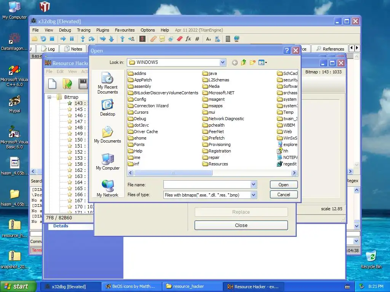Click the x32dbg [Elevated] taskbar button
Screen dimensions: 390x292
[x=71, y=287]
